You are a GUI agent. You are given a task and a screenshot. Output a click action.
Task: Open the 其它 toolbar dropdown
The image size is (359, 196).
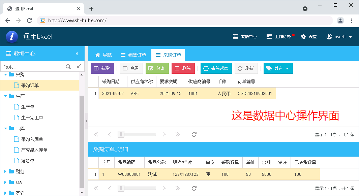point(278,68)
